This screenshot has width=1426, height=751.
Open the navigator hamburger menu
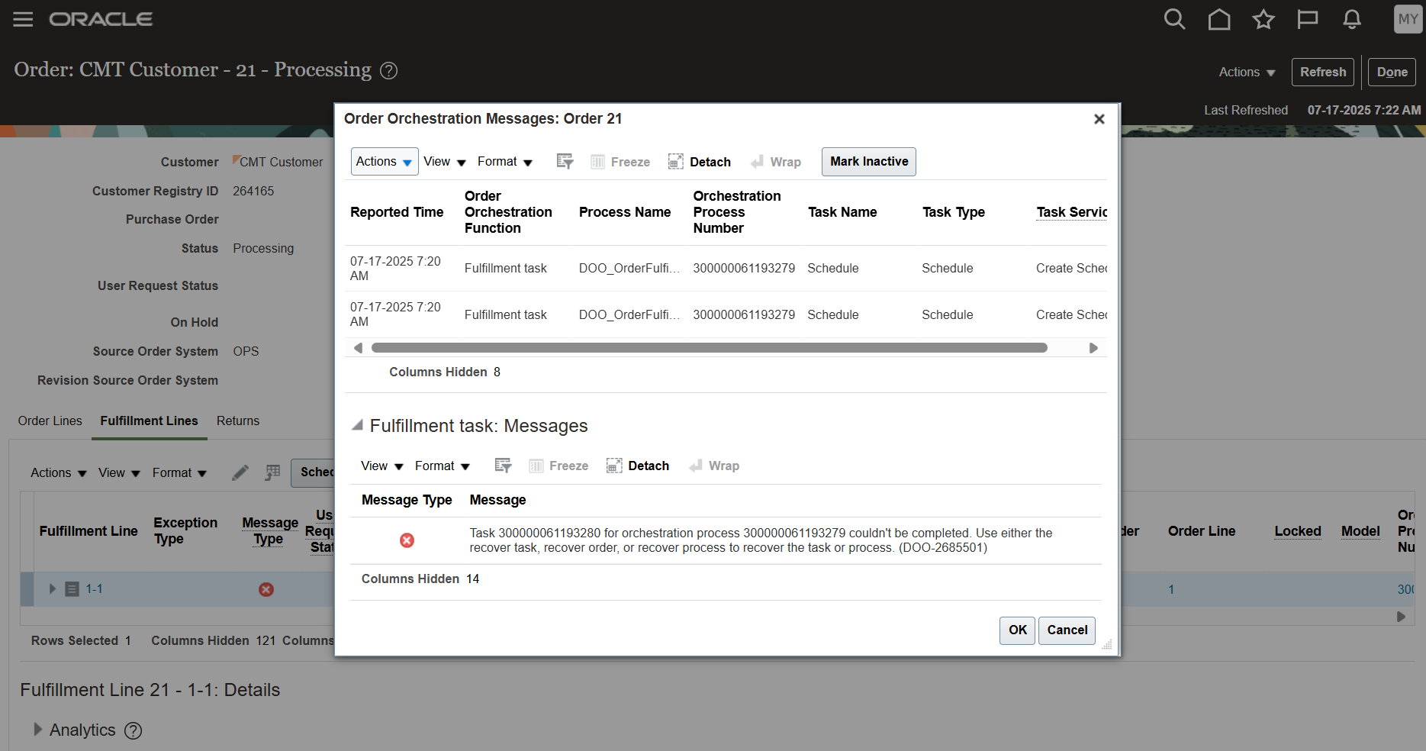tap(23, 19)
